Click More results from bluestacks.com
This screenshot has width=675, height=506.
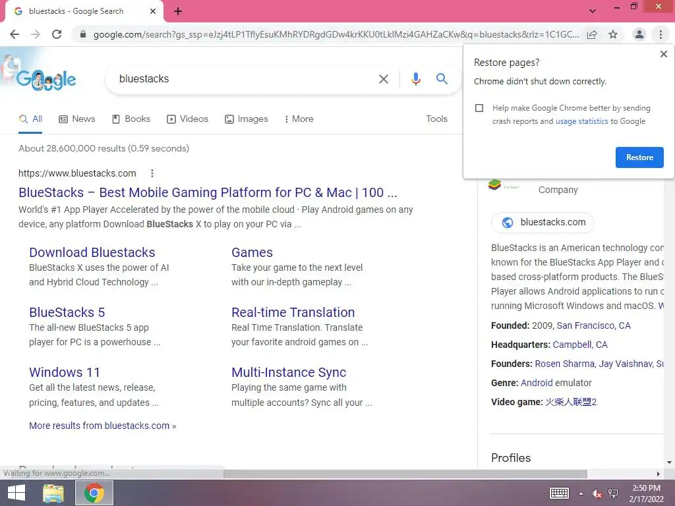coord(102,426)
